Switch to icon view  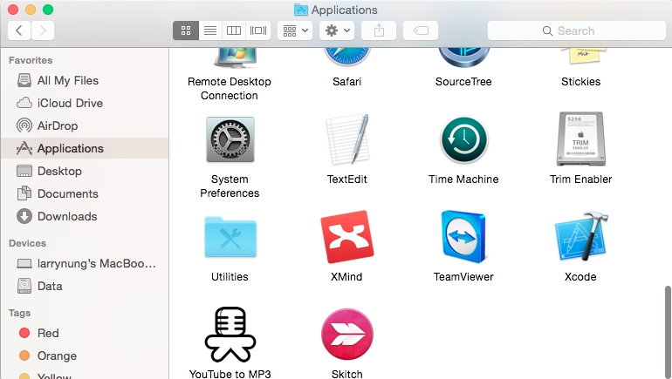pos(186,30)
